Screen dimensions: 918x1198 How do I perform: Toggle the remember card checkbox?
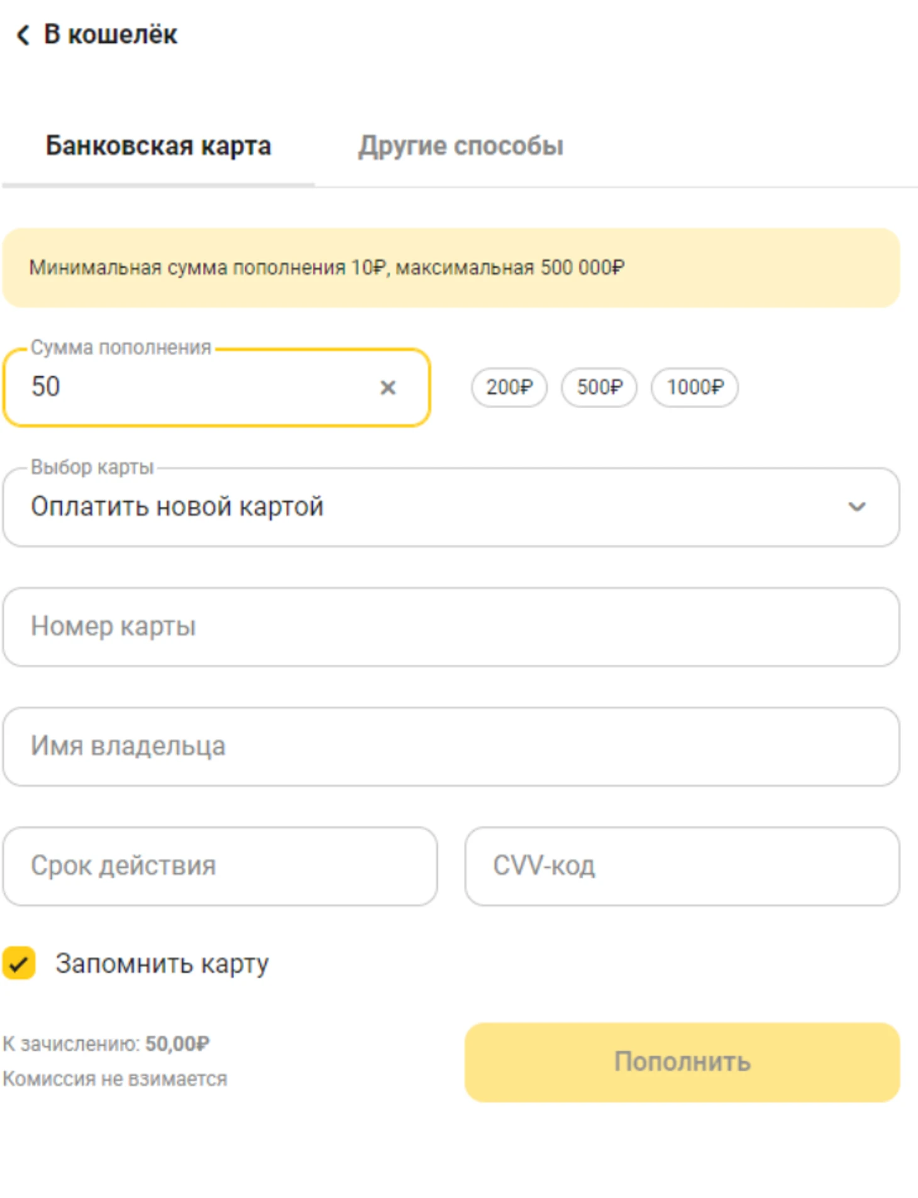pyautogui.click(x=19, y=962)
